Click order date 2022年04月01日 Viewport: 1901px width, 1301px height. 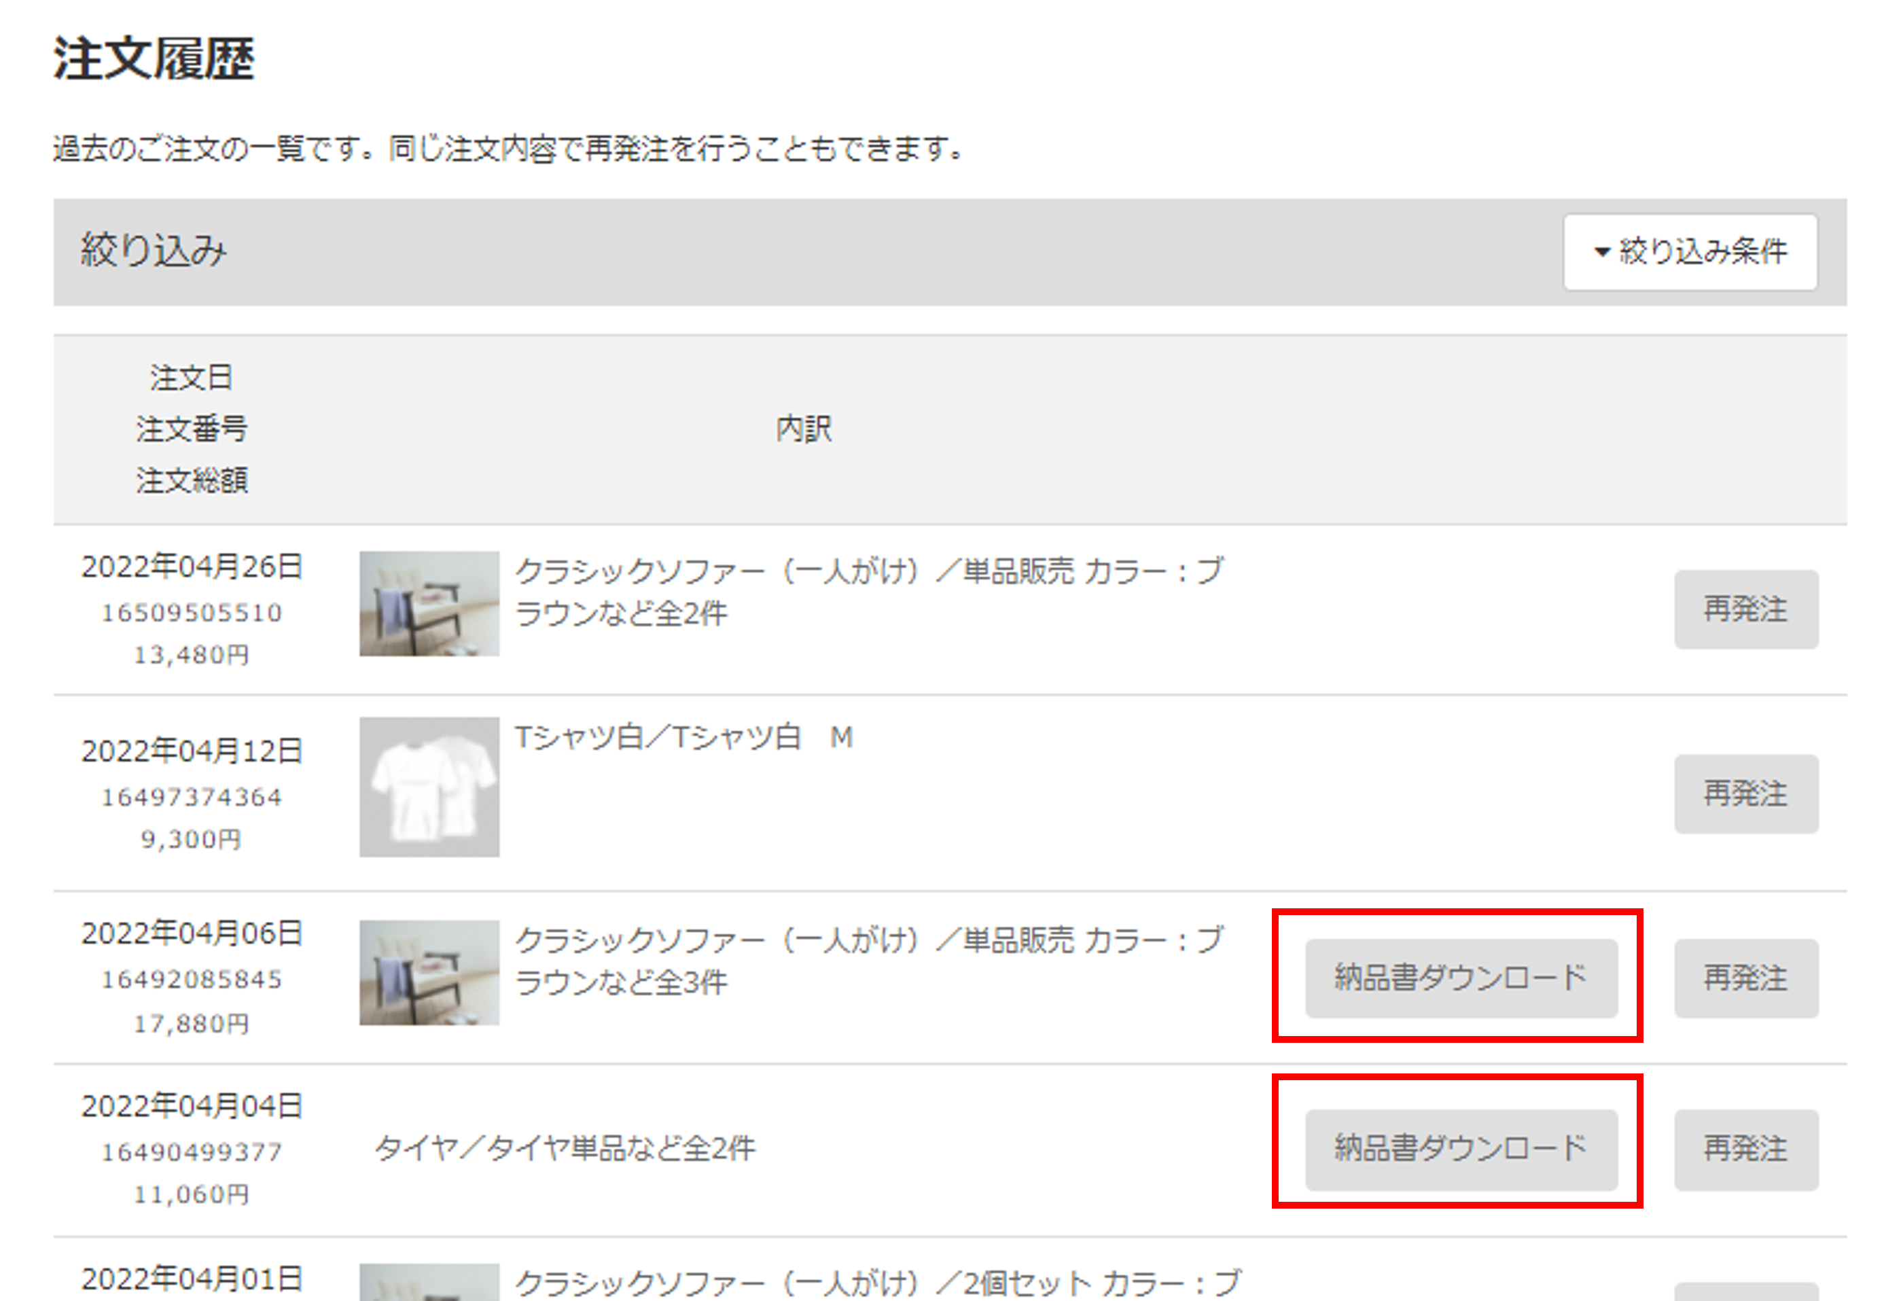192,1279
